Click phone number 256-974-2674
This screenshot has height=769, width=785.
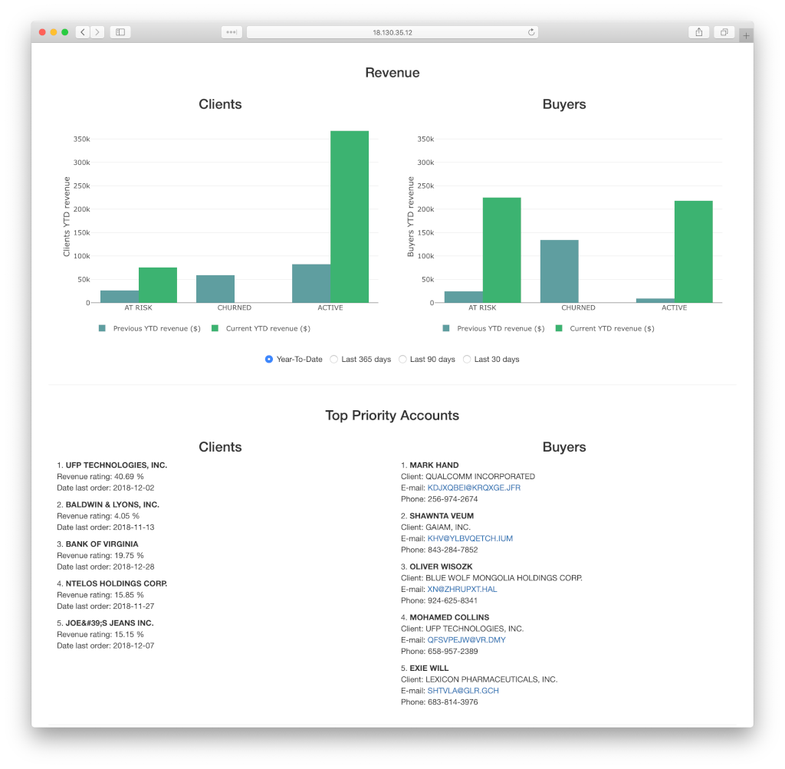pos(452,499)
